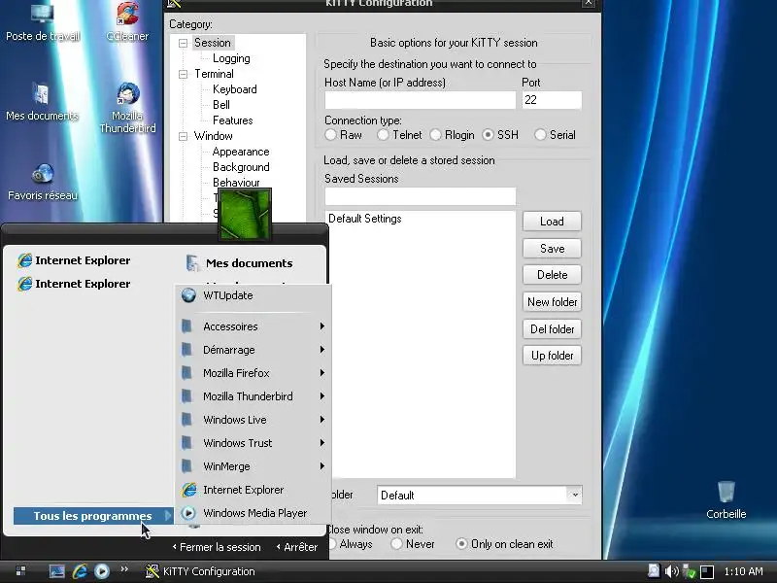Select Appearance category
Viewport: 777px width, 583px height.
(x=241, y=152)
